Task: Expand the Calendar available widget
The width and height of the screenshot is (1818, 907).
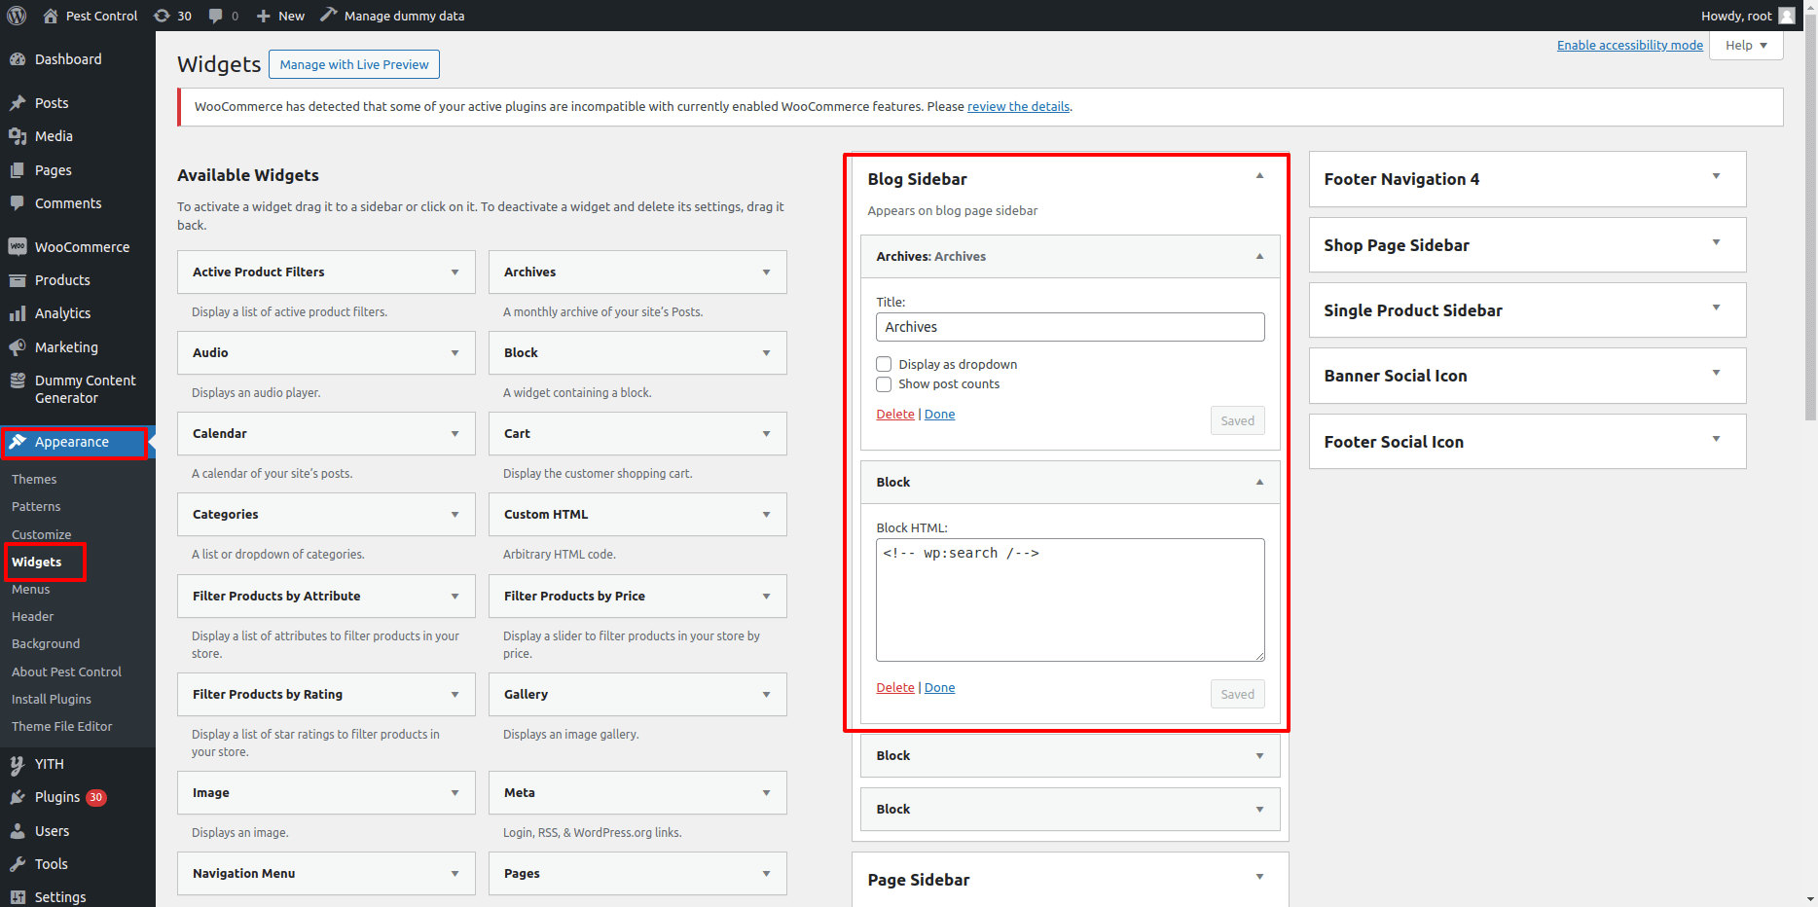Action: pos(454,434)
